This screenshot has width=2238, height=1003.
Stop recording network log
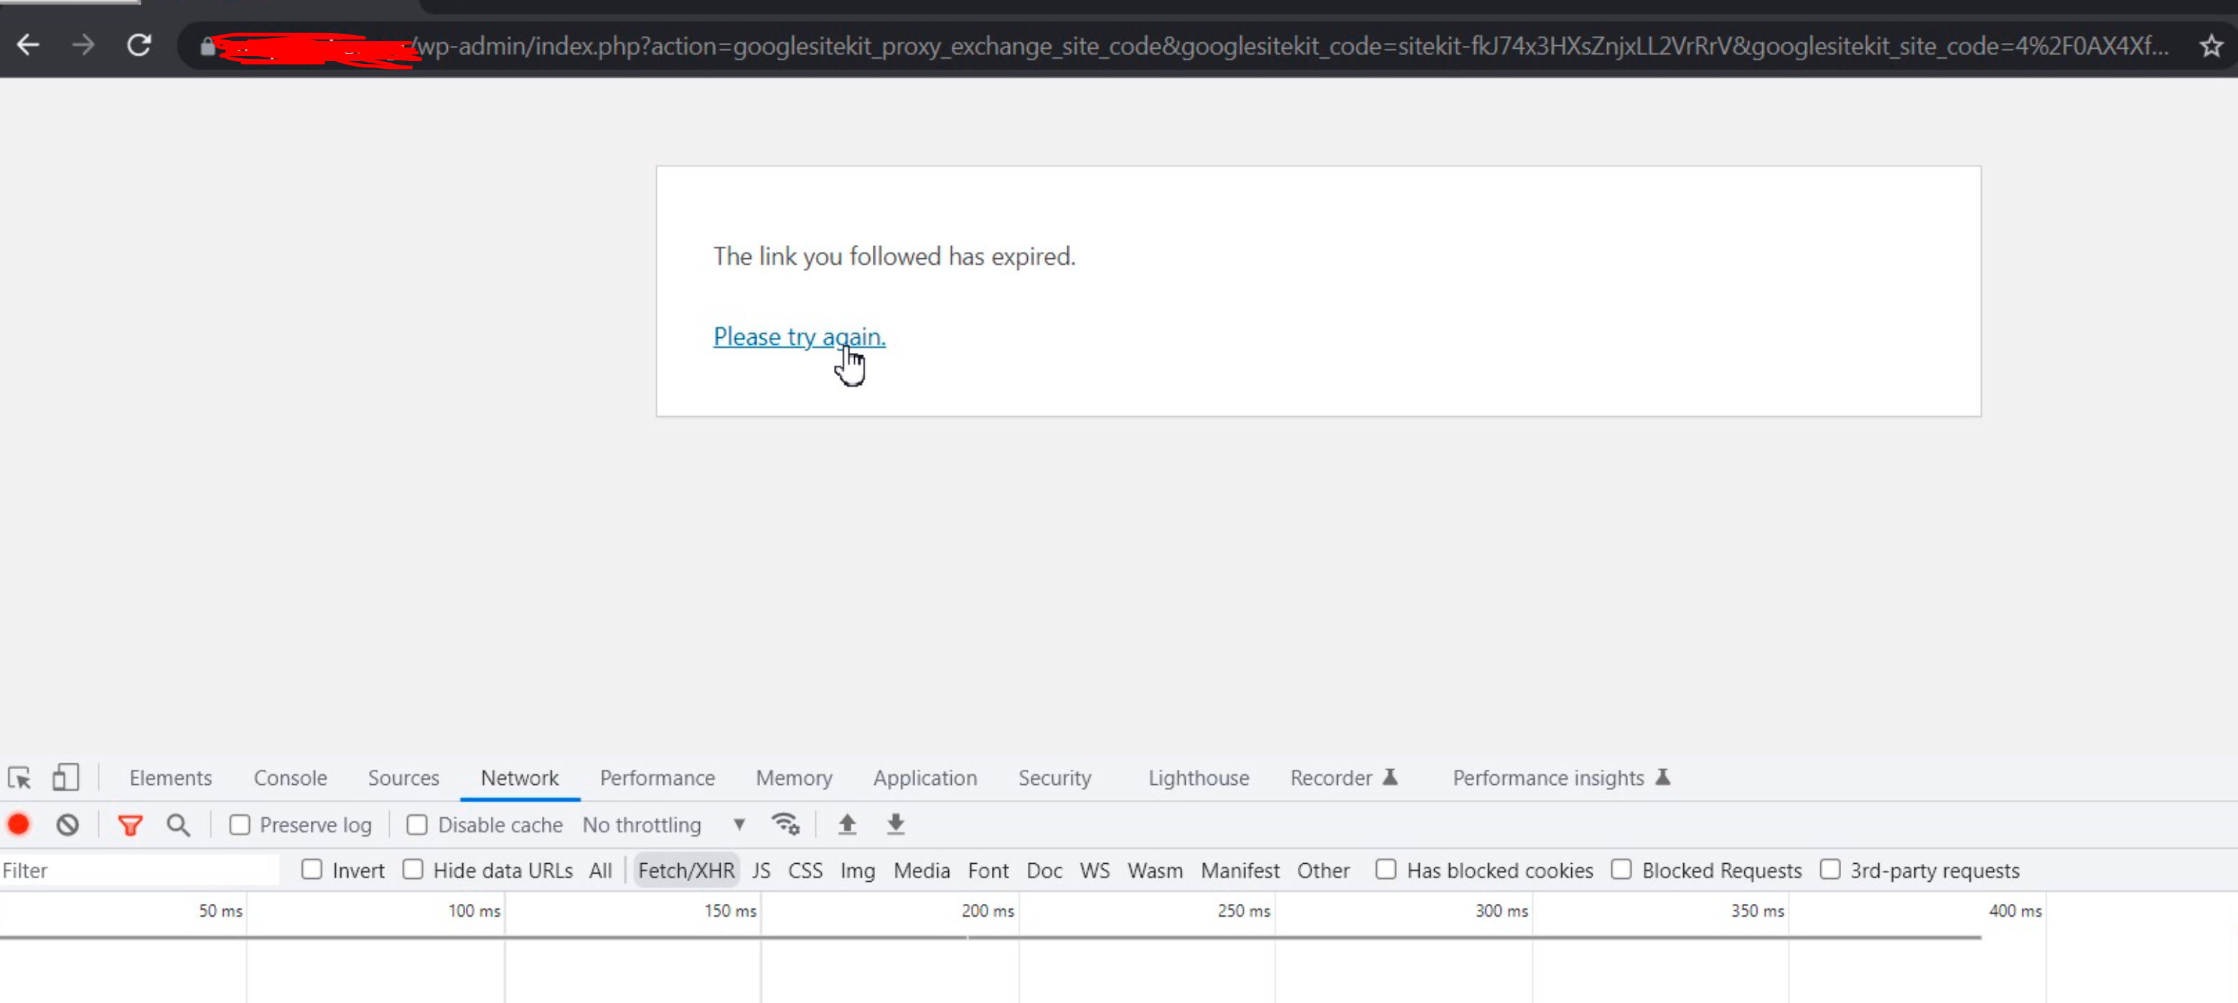(x=18, y=824)
